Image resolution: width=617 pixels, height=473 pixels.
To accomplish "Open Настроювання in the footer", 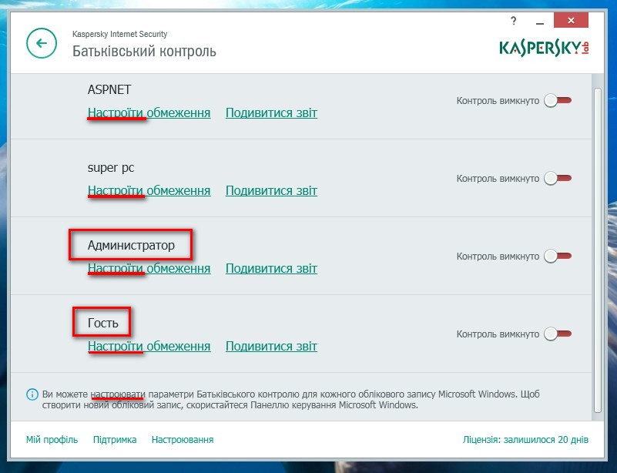I will [x=183, y=440].
